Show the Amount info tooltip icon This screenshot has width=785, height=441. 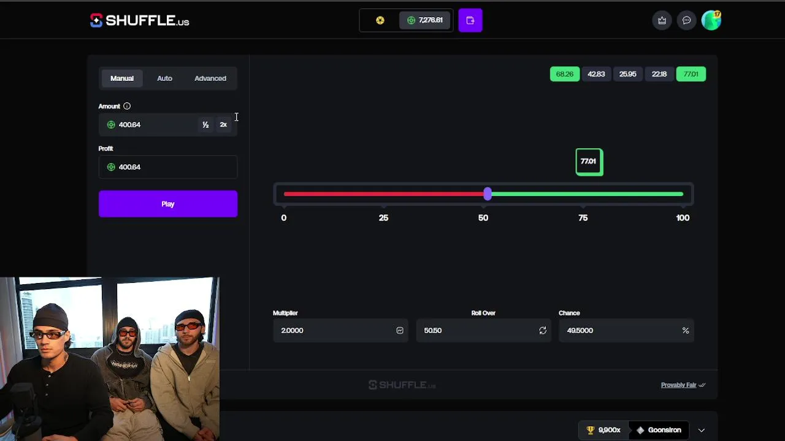click(x=127, y=106)
